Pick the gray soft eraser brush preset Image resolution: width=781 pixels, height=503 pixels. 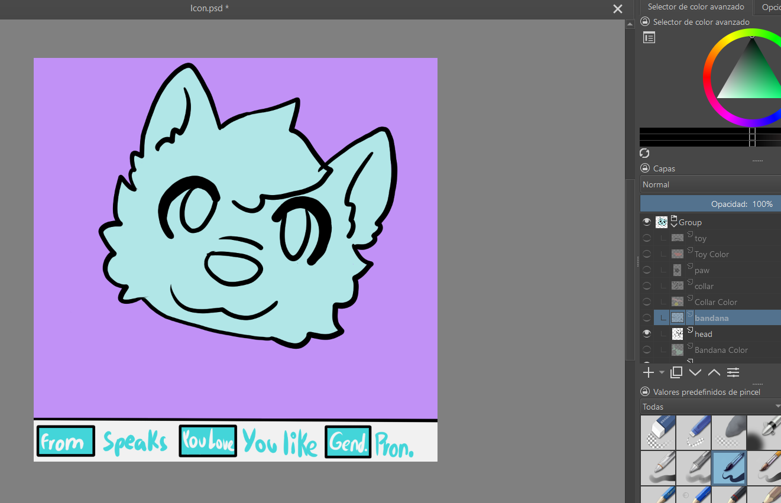point(729,433)
